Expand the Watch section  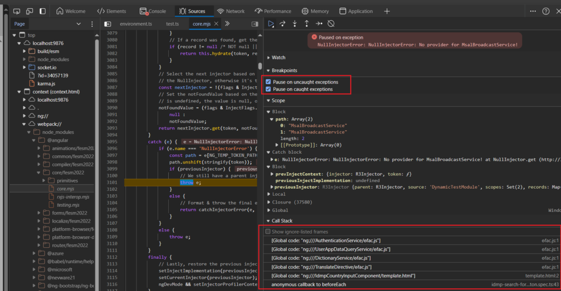pos(268,57)
